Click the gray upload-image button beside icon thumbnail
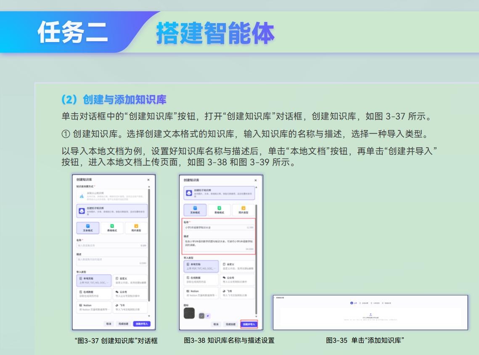 tap(201, 316)
